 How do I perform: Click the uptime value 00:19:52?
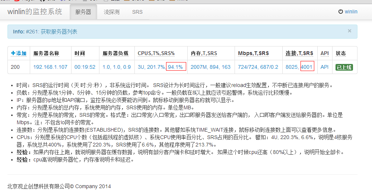pos(85,67)
